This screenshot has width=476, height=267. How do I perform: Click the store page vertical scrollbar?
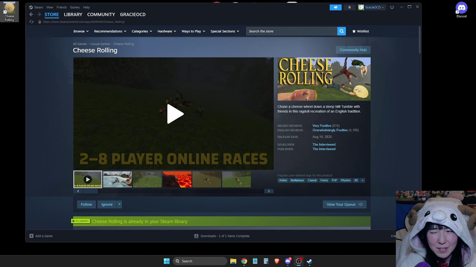point(420,40)
